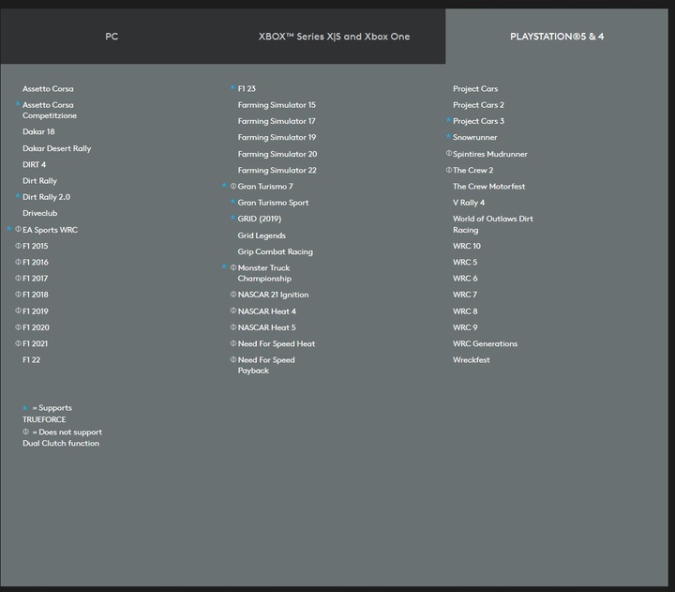Click the Dual Clutch icon beside The Crew 2
Viewport: 675px width, 592px height.
click(x=448, y=170)
